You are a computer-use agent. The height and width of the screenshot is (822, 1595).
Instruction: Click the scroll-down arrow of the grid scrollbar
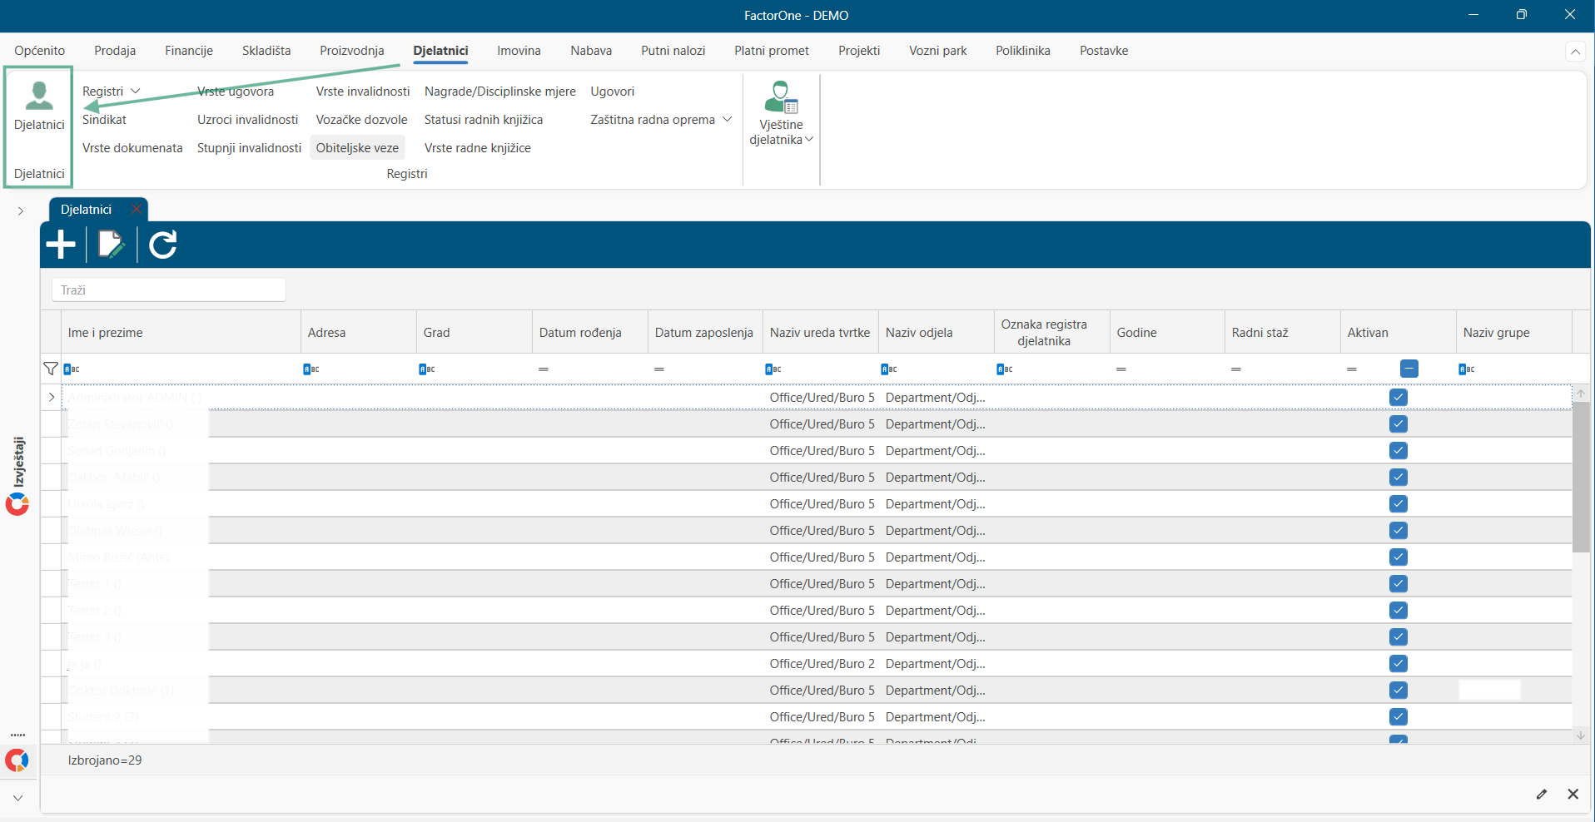[1581, 735]
